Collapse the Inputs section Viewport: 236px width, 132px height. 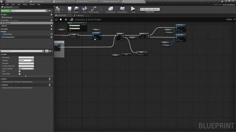click(1, 79)
